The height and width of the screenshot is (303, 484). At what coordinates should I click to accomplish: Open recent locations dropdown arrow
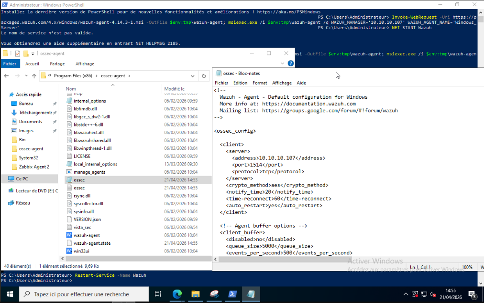(x=26, y=76)
